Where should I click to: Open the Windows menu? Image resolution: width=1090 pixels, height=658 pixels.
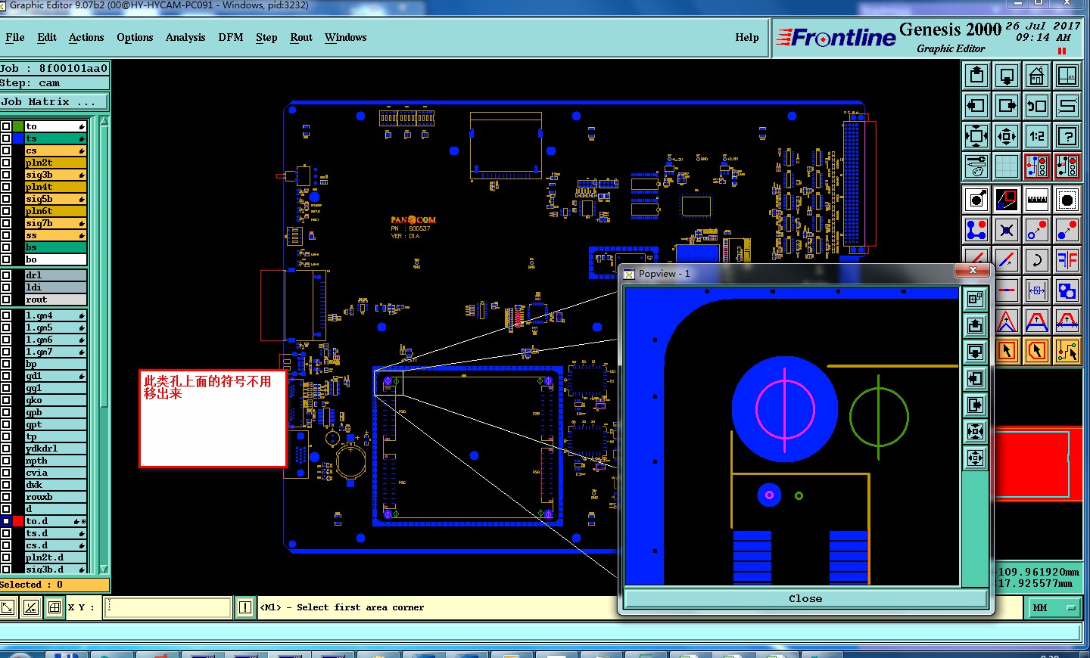pyautogui.click(x=346, y=37)
